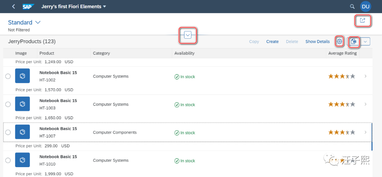Viewport: 382px width, 177px height.
Task: Click the star rating of HT-1003
Action: [341, 104]
